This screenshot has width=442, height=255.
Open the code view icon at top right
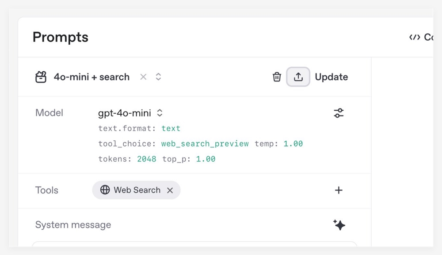(415, 37)
